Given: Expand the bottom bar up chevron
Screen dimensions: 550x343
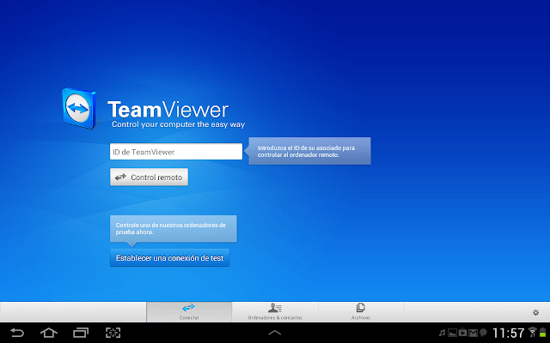Looking at the screenshot, I should [275, 332].
